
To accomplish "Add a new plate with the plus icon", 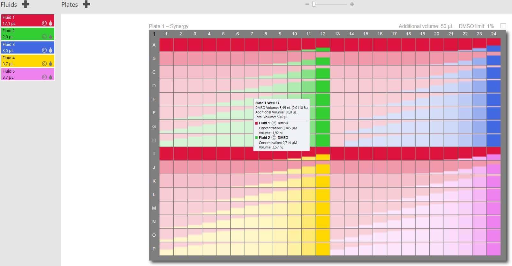I will pos(86,4).
